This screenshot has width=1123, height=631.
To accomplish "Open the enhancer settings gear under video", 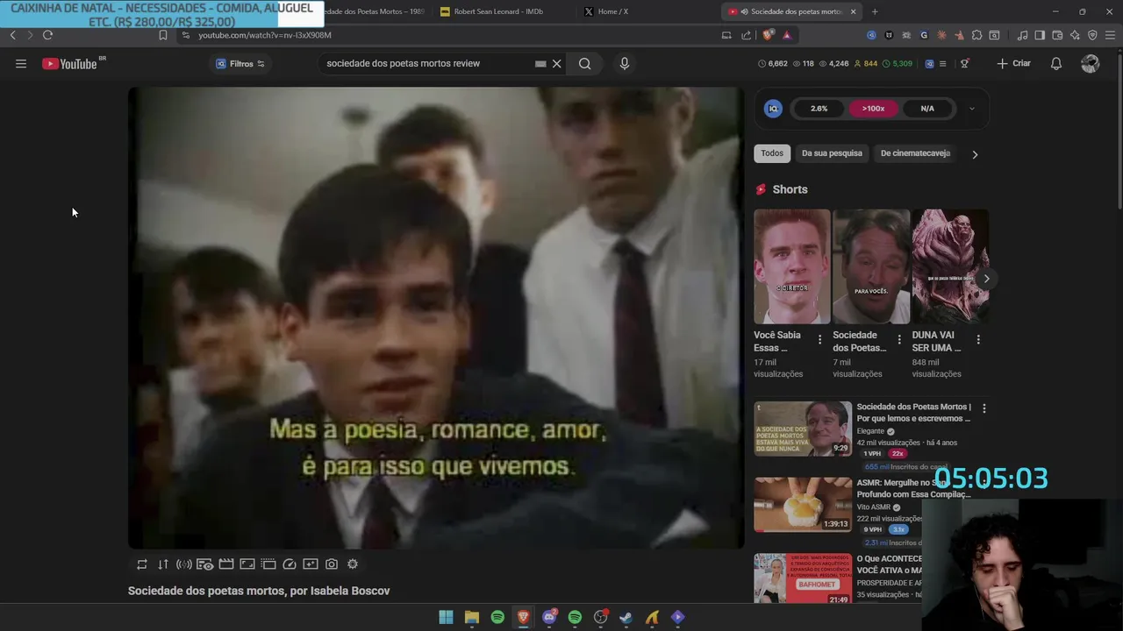I will (x=353, y=564).
